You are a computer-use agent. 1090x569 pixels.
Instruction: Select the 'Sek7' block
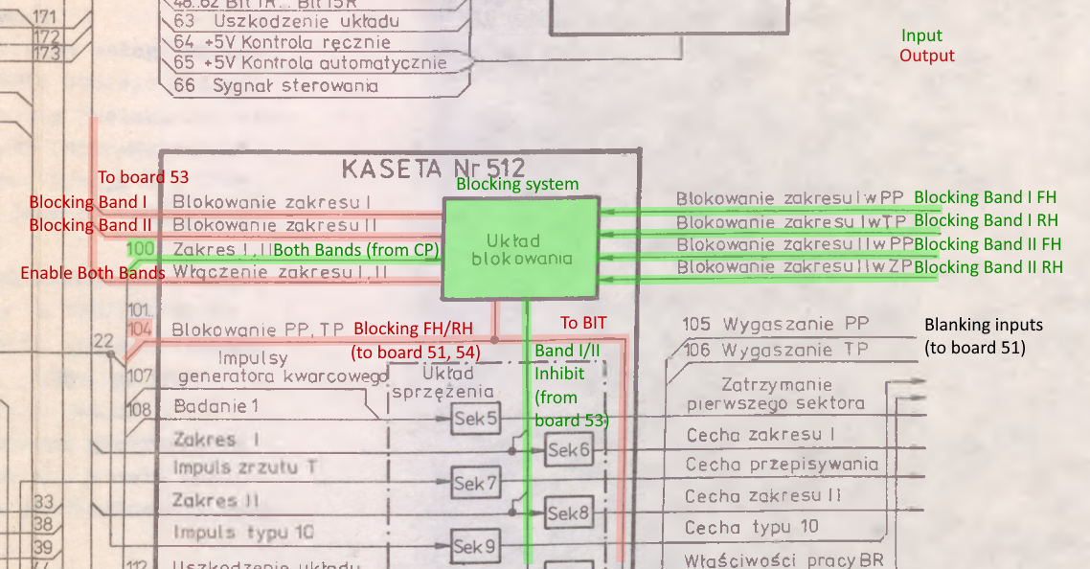475,483
